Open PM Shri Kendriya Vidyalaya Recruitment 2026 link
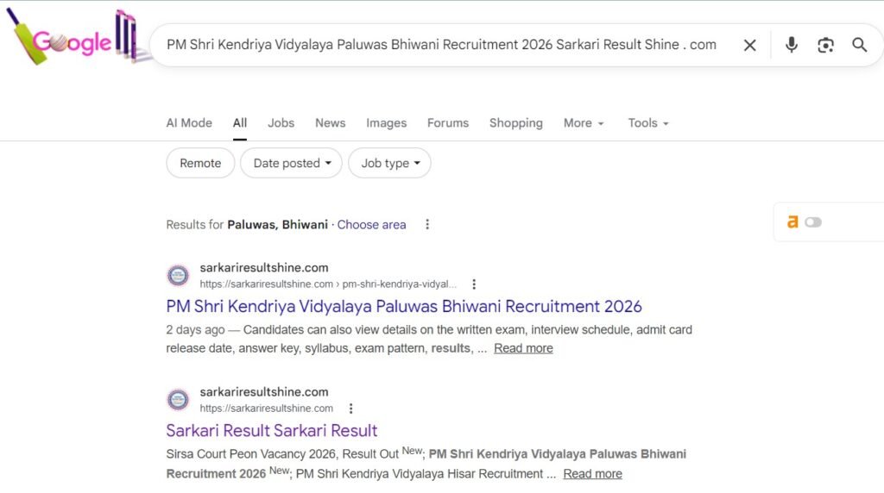 (x=404, y=307)
